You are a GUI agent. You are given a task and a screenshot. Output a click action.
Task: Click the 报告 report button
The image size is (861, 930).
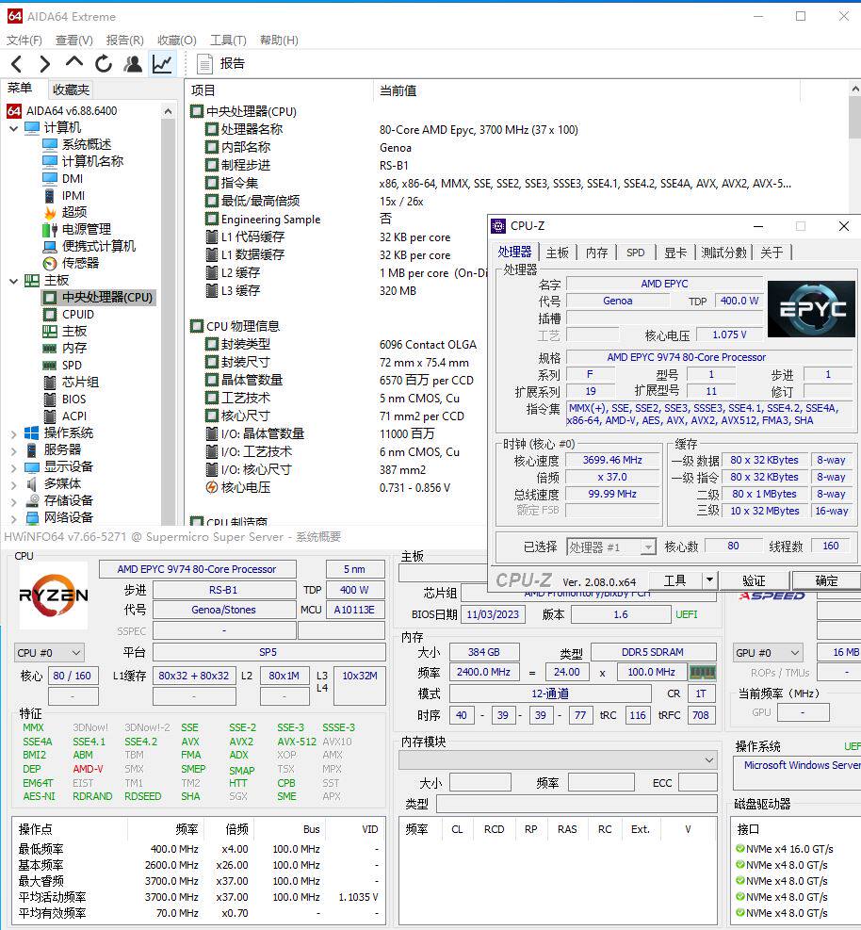click(x=220, y=63)
